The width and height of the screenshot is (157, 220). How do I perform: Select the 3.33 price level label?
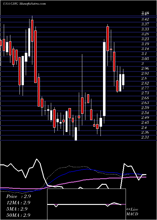point(145,29)
